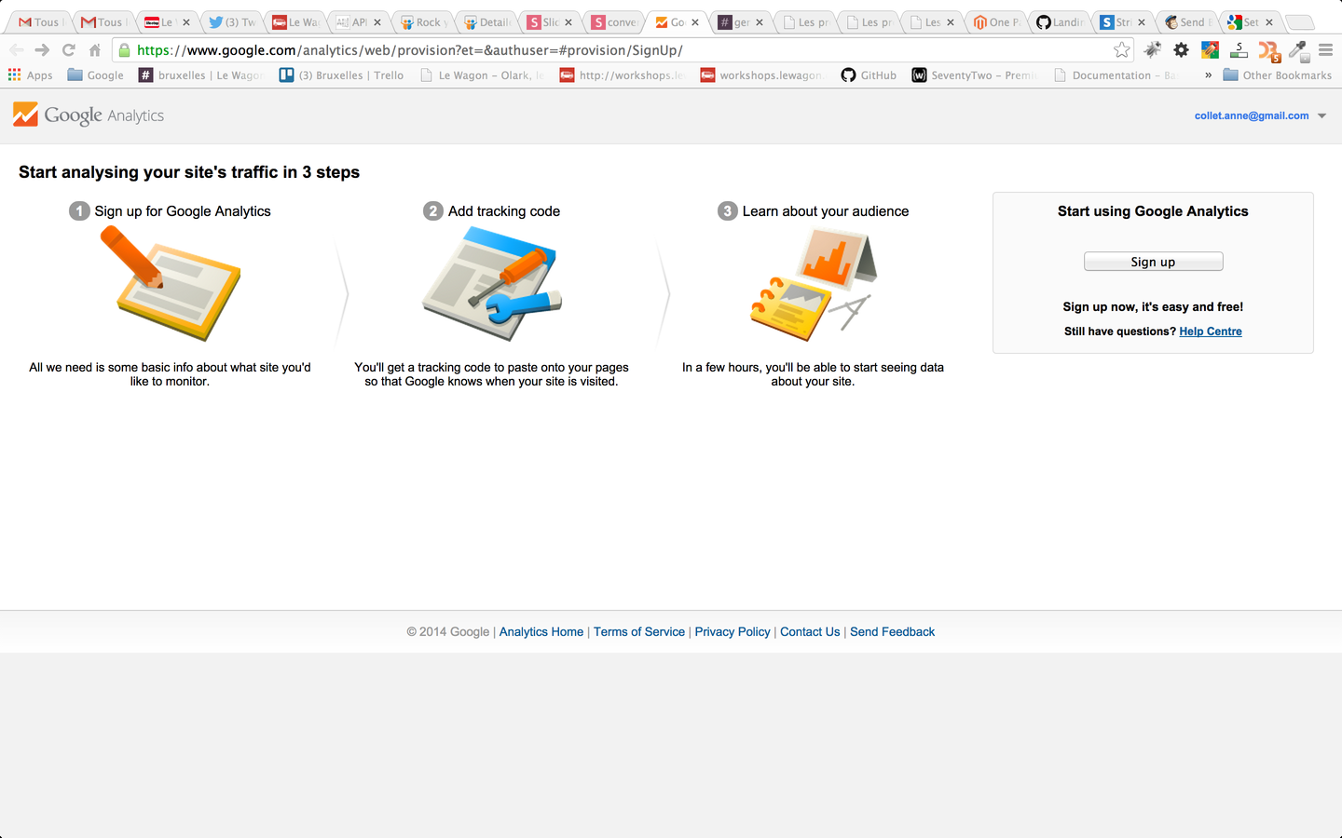The width and height of the screenshot is (1342, 838).
Task: Bookmark this page with the star icon
Action: tap(1122, 50)
